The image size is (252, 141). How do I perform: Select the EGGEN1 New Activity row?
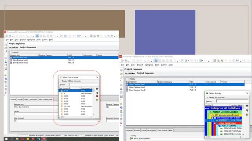pyautogui.click(x=231, y=134)
